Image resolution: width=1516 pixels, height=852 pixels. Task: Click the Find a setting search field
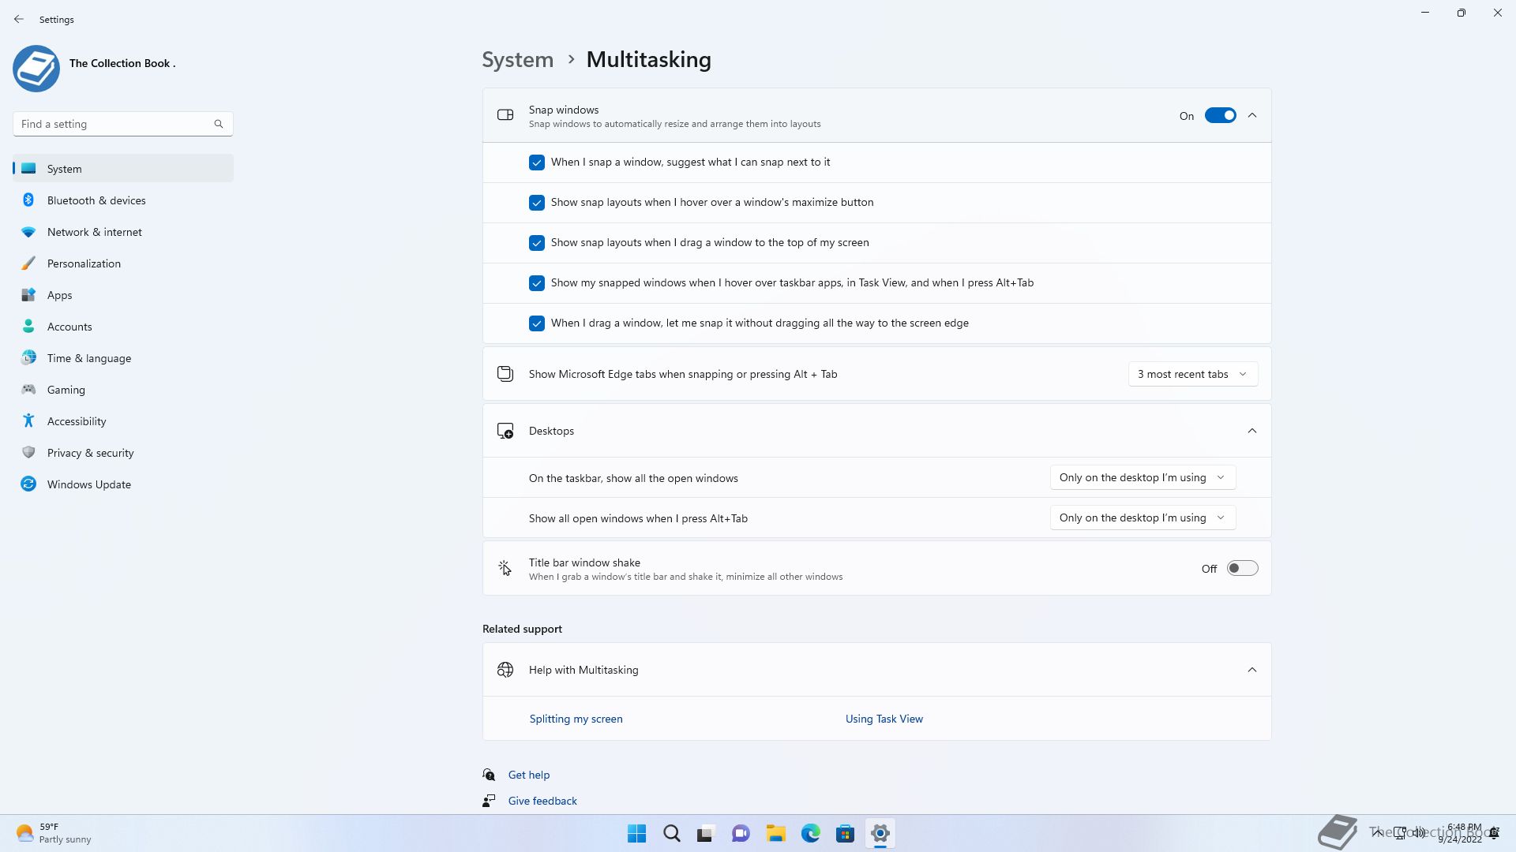(x=111, y=124)
